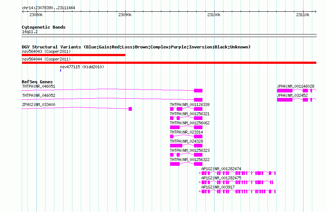Screen dimensions: 327x212
Task: Click the 23090k ruler tick label
Action: (x=125, y=15)
